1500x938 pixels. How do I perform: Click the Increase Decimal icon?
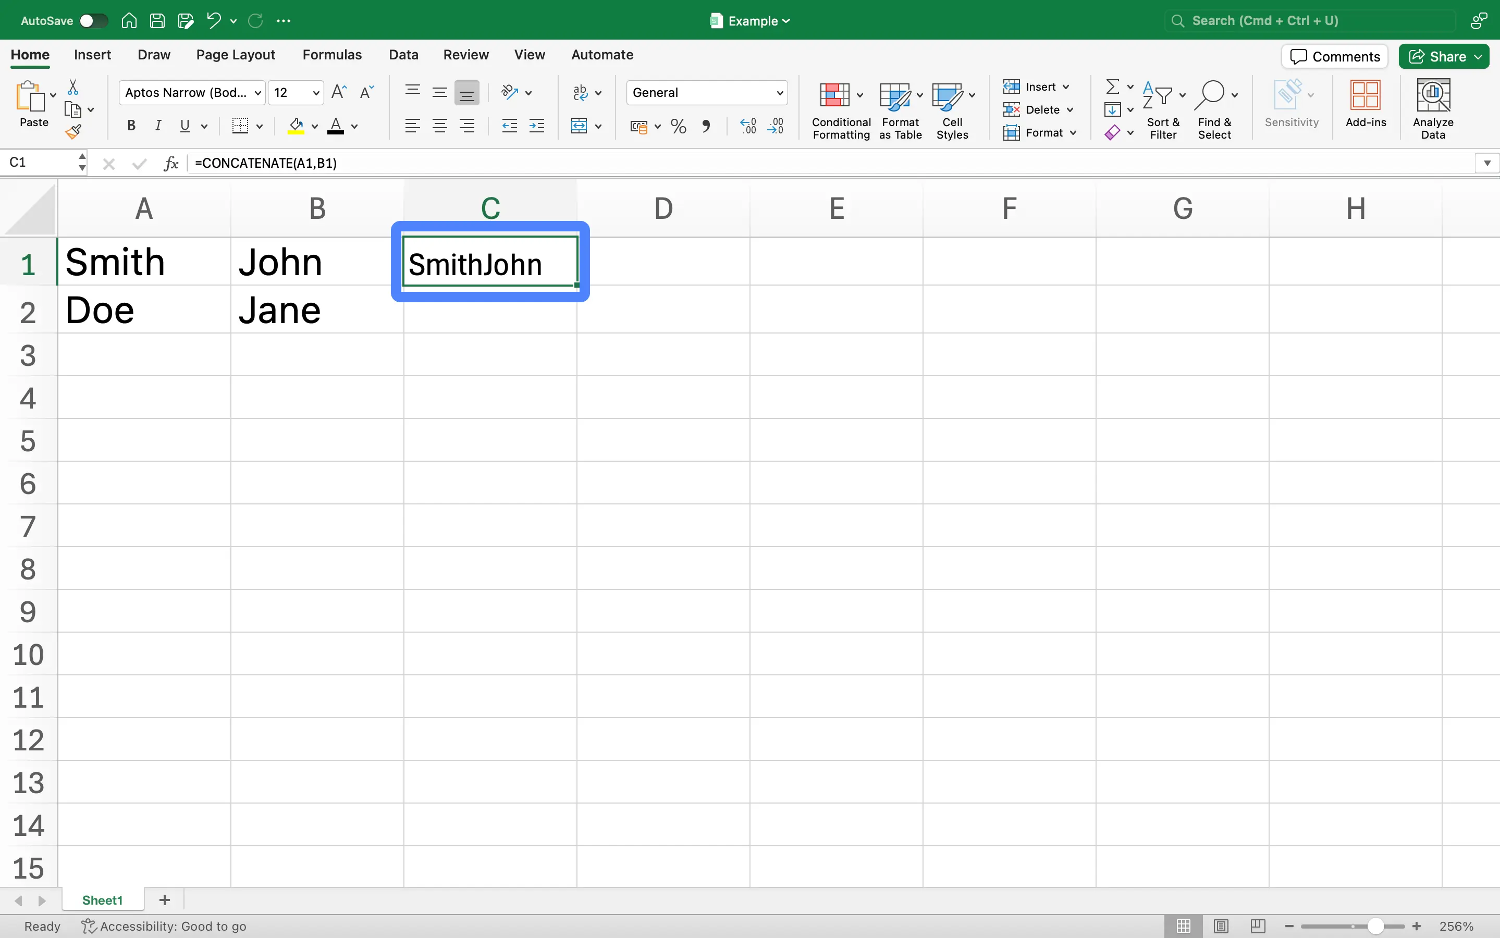point(748,127)
